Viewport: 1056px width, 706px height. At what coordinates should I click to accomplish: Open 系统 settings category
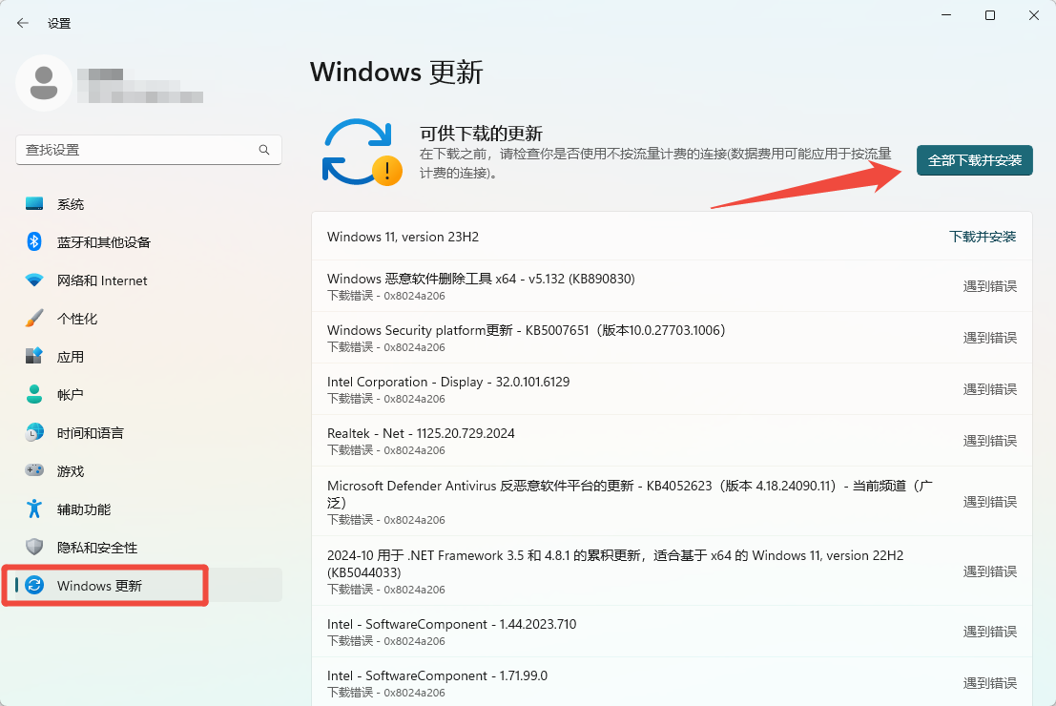pyautogui.click(x=148, y=204)
